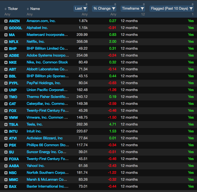Click plus icon beside PYPL
The image size is (197, 192).
point(6,83)
